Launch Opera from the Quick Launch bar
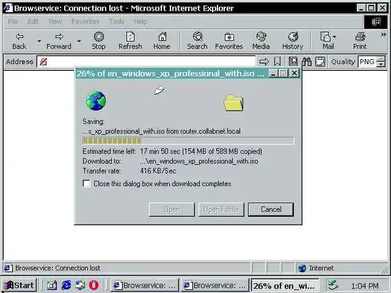The image size is (391, 293). (93, 285)
